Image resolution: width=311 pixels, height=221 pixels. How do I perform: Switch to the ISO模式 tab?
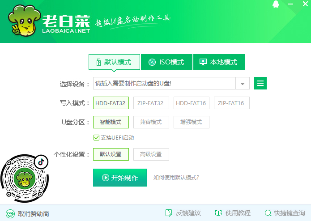click(x=166, y=62)
